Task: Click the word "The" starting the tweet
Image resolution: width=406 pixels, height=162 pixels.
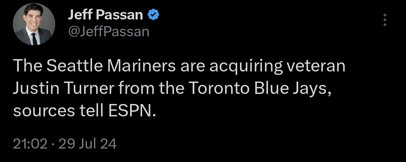Action: 27,67
